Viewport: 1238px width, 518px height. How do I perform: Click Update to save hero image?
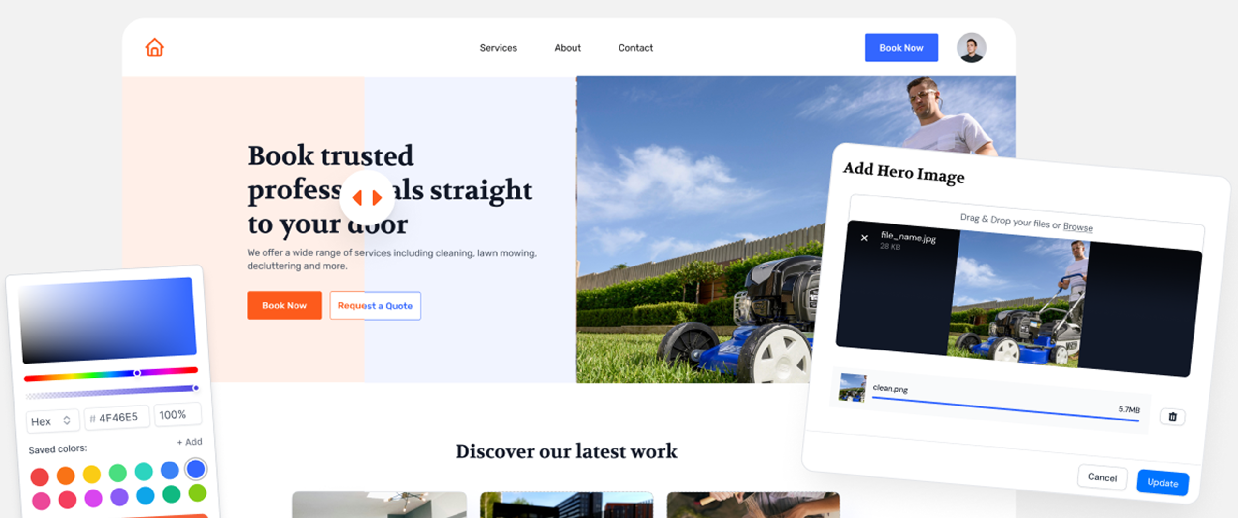click(x=1163, y=482)
